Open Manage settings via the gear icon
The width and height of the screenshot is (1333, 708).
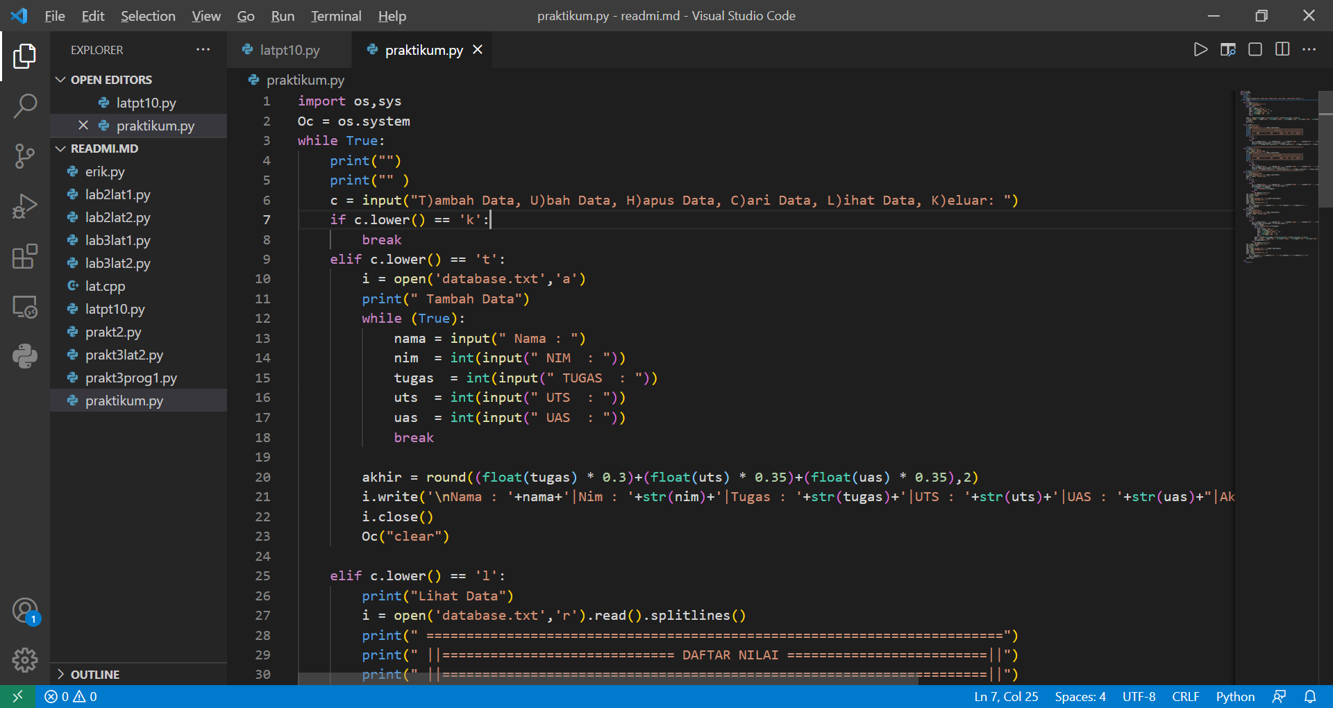[26, 660]
